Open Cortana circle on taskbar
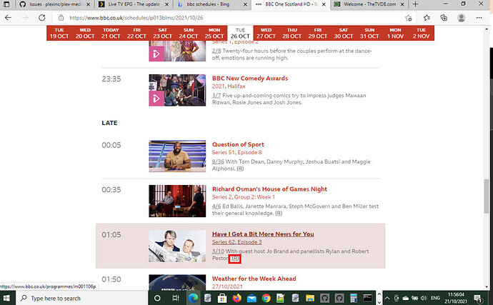The width and height of the screenshot is (493, 305). tap(157, 298)
